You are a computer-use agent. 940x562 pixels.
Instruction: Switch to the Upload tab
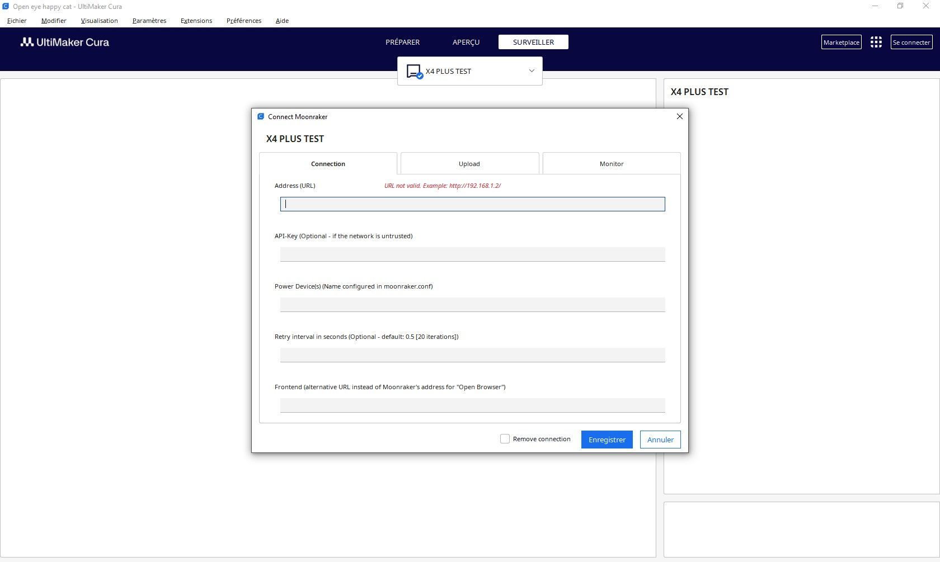[469, 163]
